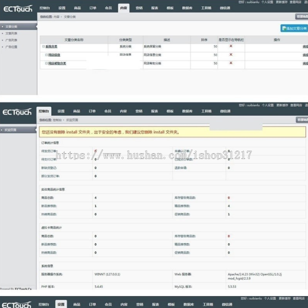Click the 文章分类名称 column header

pos(74,40)
